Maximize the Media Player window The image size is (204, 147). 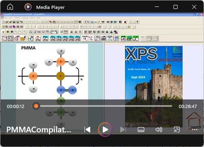pyautogui.click(x=176, y=7)
